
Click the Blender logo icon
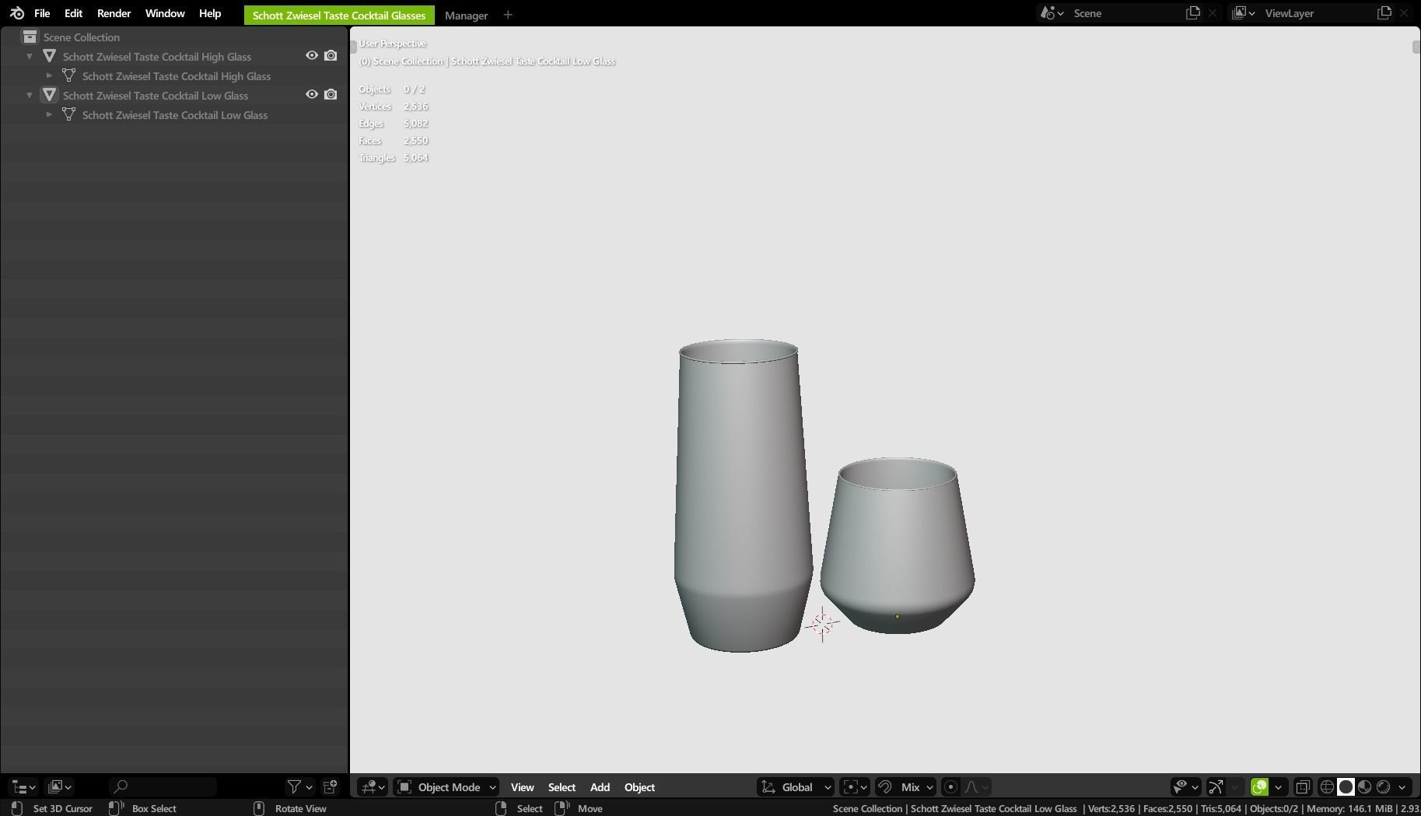(x=17, y=13)
